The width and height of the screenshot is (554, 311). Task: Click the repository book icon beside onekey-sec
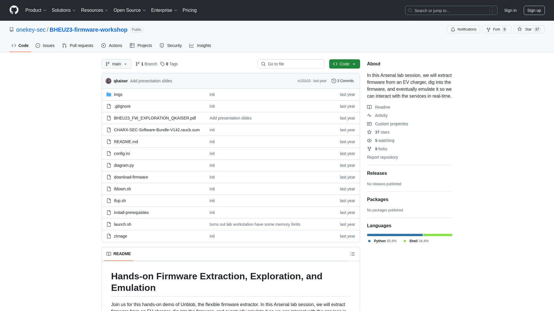pos(12,30)
